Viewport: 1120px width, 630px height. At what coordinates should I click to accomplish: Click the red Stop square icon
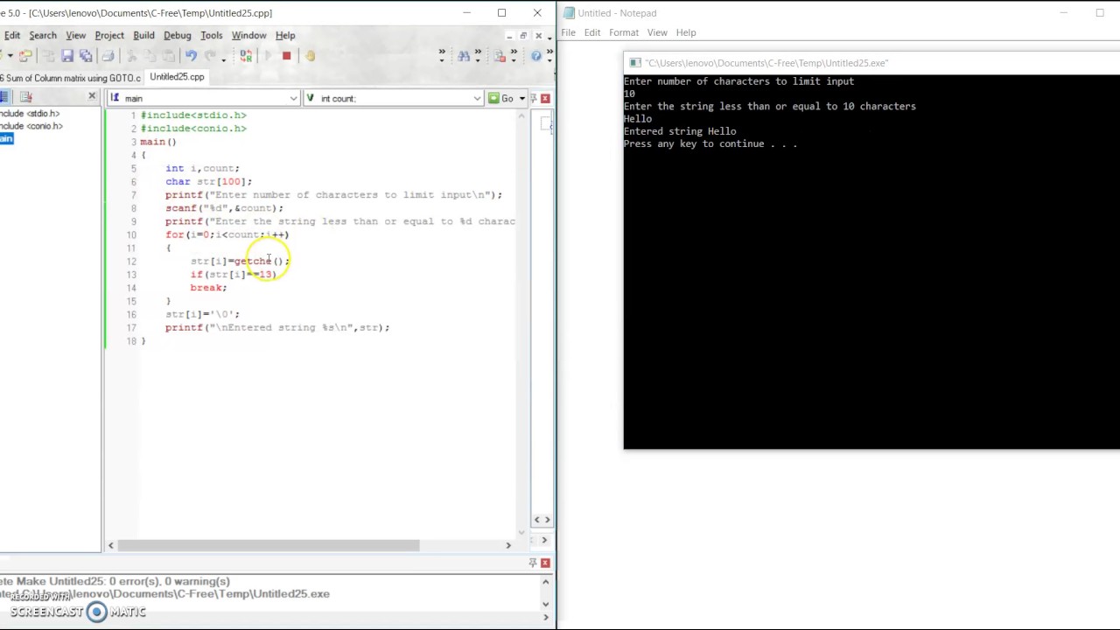click(x=286, y=56)
